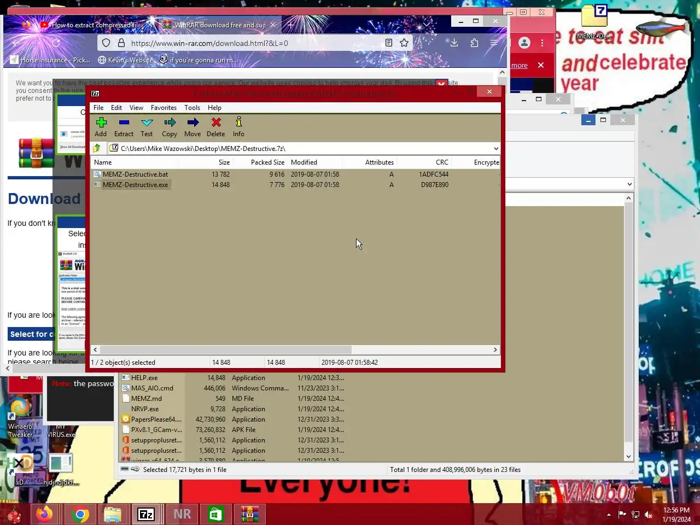Click the 7-Zip archive path field

click(300, 149)
